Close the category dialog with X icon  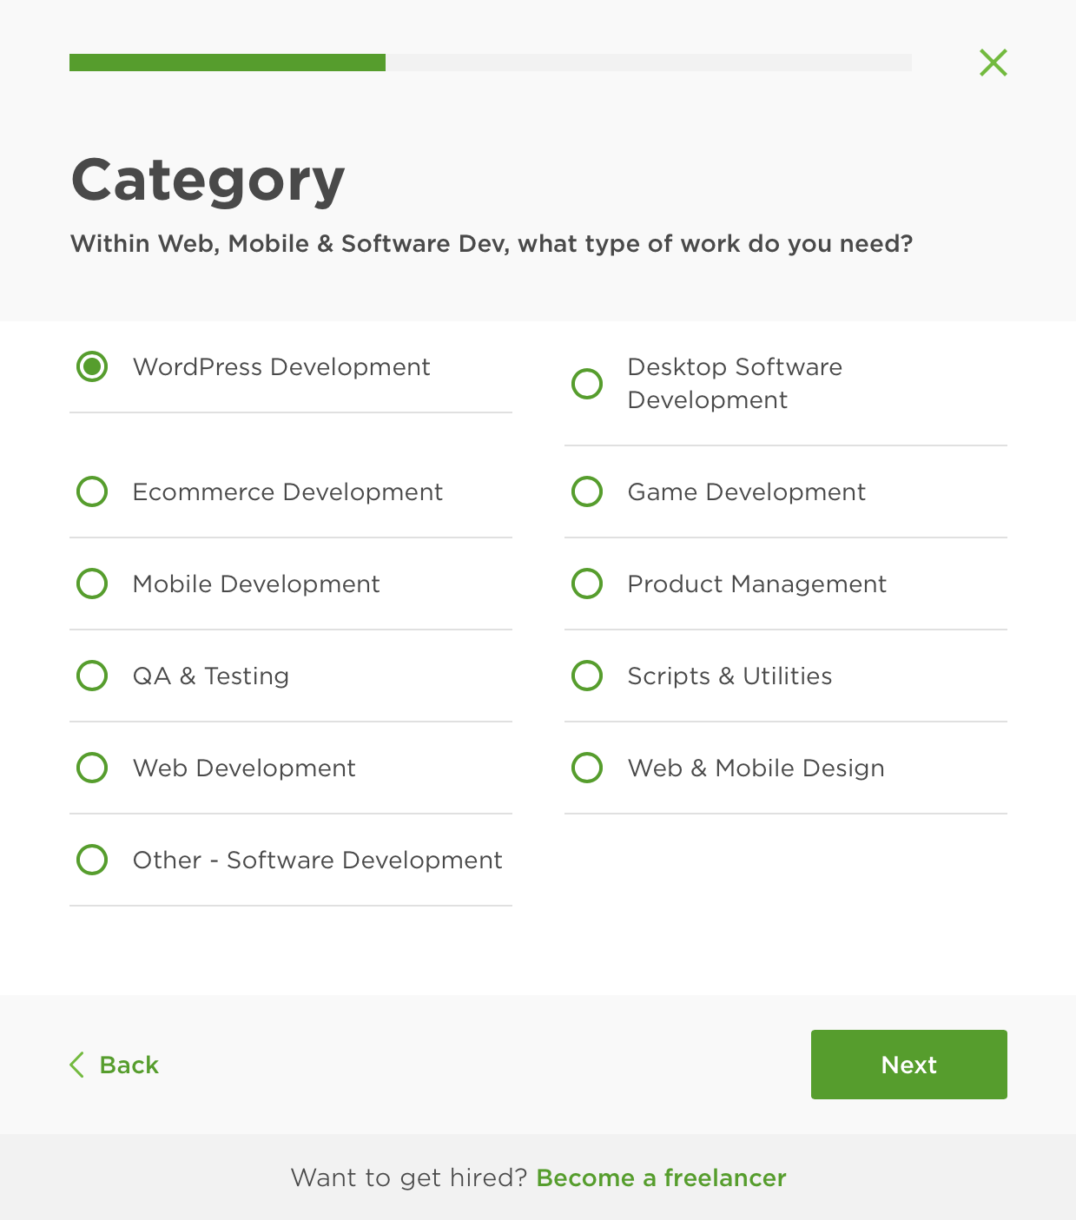click(993, 63)
